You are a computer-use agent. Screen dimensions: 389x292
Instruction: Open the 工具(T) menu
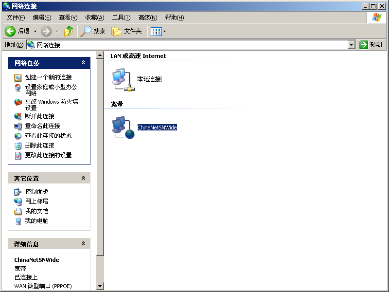[x=121, y=18]
